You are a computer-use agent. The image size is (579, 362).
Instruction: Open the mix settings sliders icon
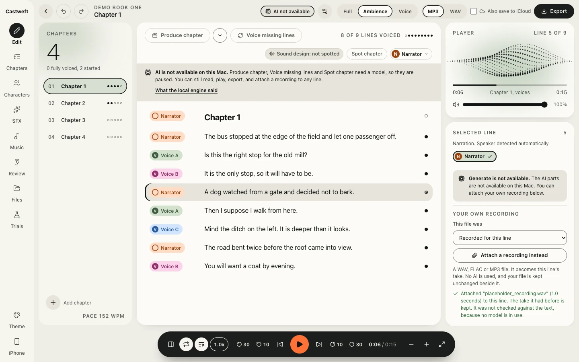pyautogui.click(x=325, y=11)
